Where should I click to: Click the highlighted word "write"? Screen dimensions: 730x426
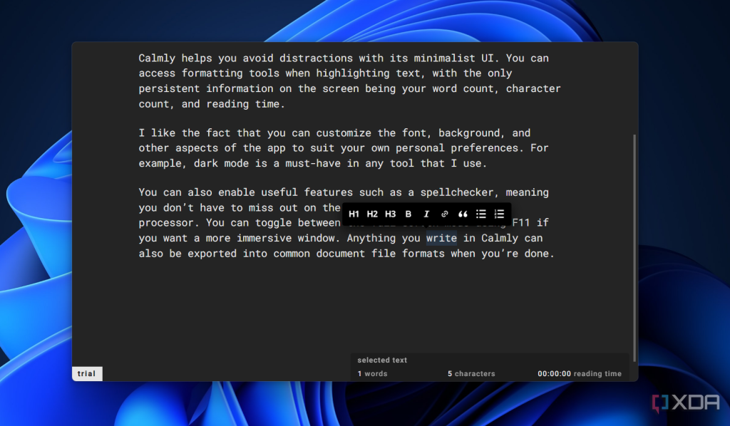441,238
